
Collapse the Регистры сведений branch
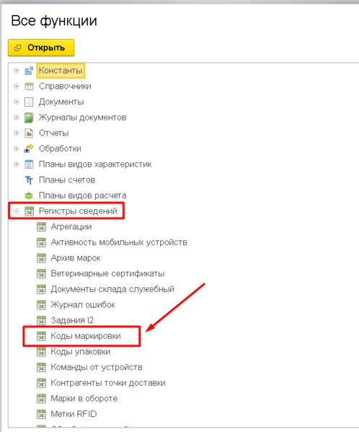17,211
